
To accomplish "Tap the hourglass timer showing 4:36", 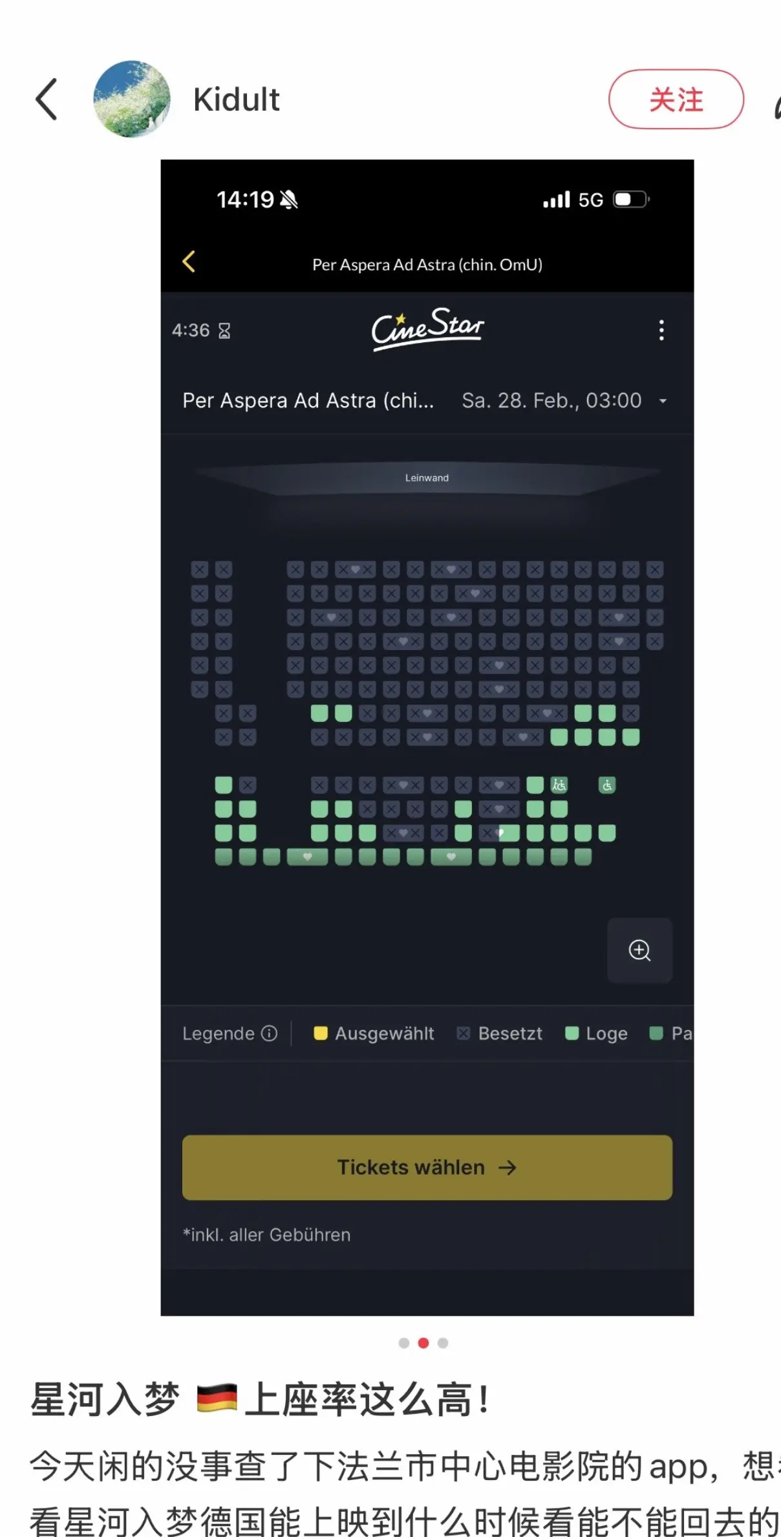I will (201, 331).
